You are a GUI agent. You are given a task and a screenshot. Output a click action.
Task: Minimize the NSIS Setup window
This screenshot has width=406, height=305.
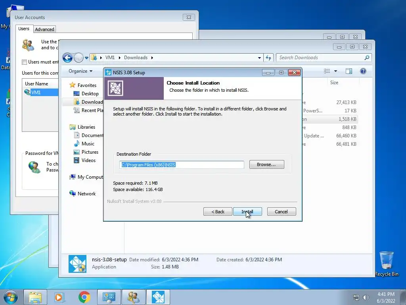click(268, 73)
